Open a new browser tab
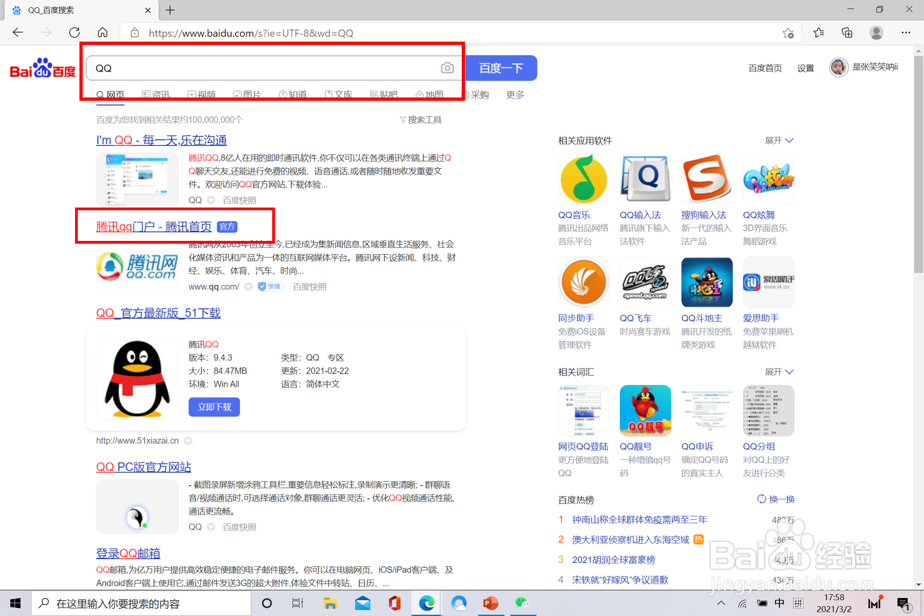This screenshot has height=616, width=924. coord(170,10)
